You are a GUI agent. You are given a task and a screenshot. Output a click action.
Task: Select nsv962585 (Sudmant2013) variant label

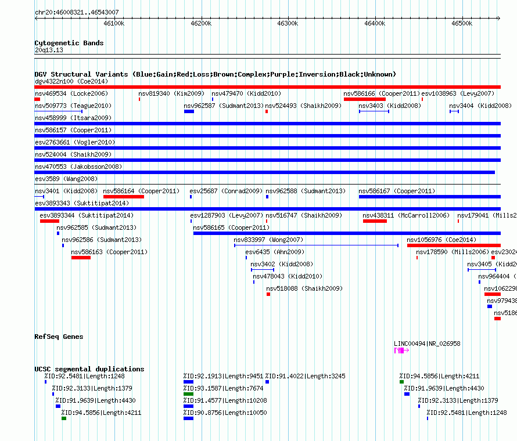coord(96,227)
